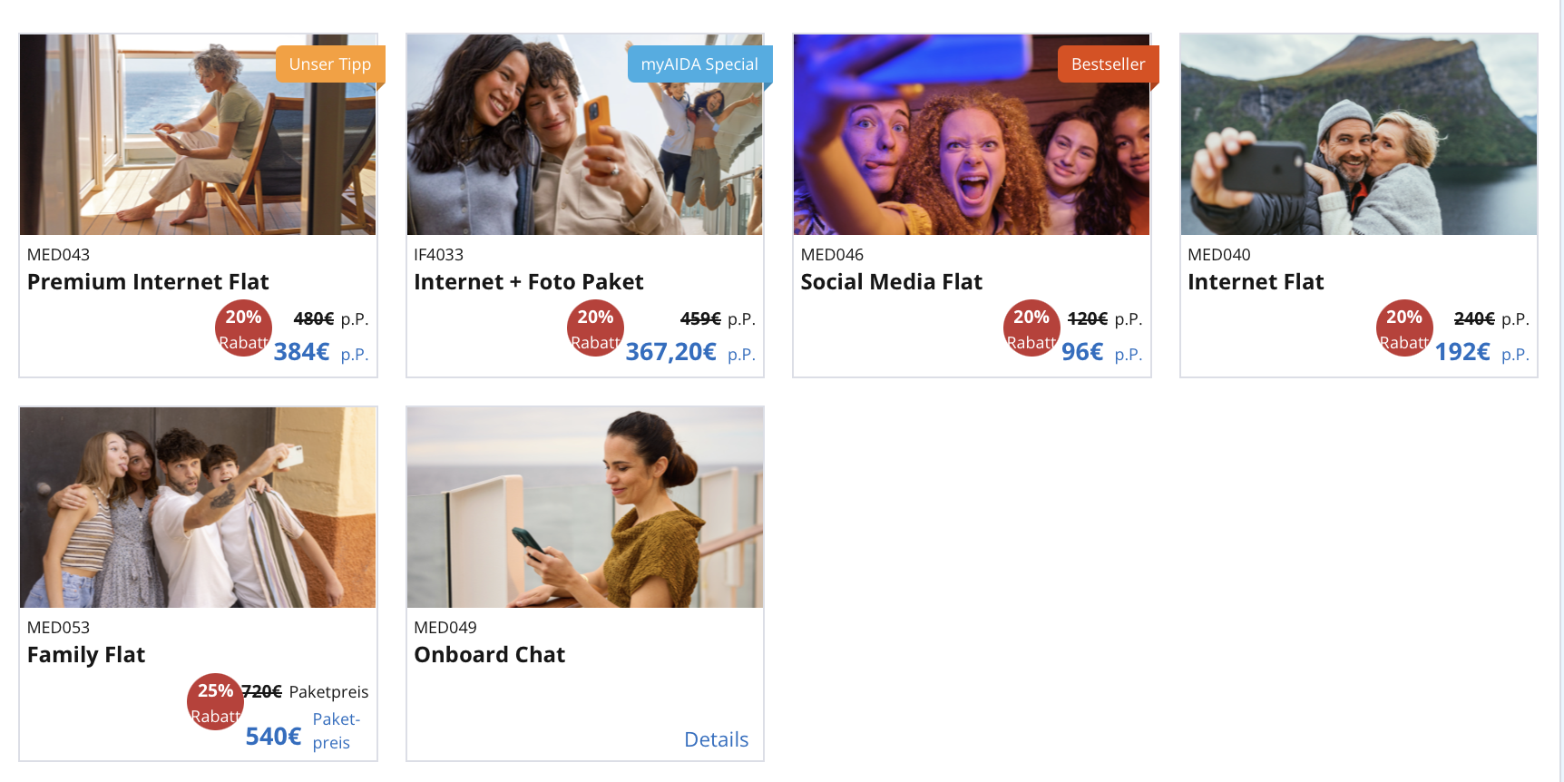1564x782 pixels.
Task: Open the Premium Internet Flat title
Action: [x=148, y=282]
